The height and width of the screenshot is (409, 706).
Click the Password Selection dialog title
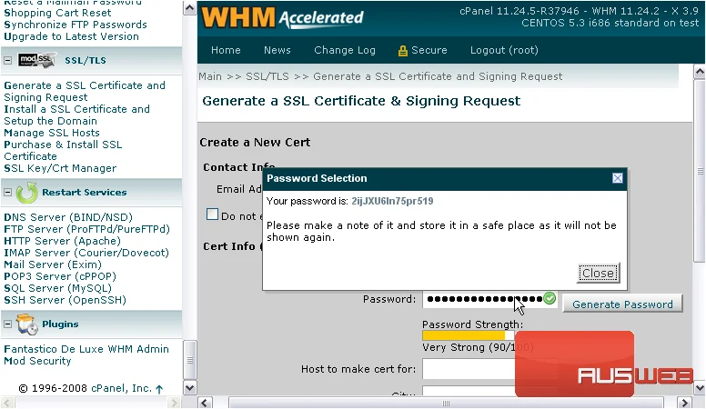tap(317, 178)
